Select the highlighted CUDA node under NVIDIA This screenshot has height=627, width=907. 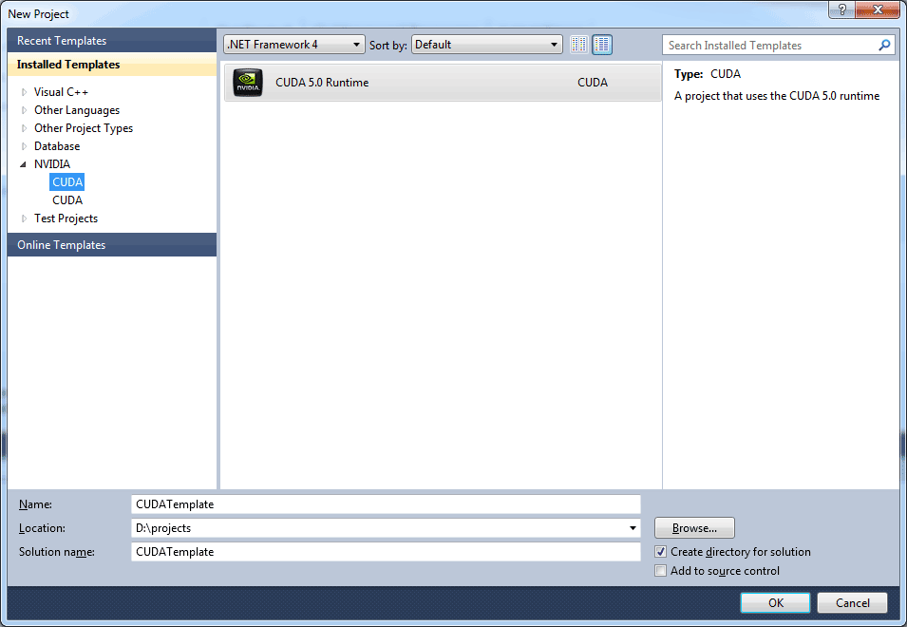tap(67, 182)
